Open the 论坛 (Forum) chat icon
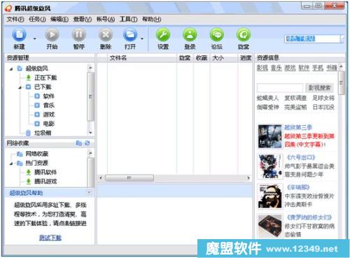This screenshot has height=258, width=350. (217, 35)
